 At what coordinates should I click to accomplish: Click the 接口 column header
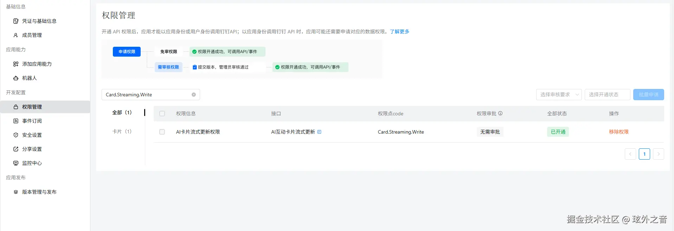(276, 114)
